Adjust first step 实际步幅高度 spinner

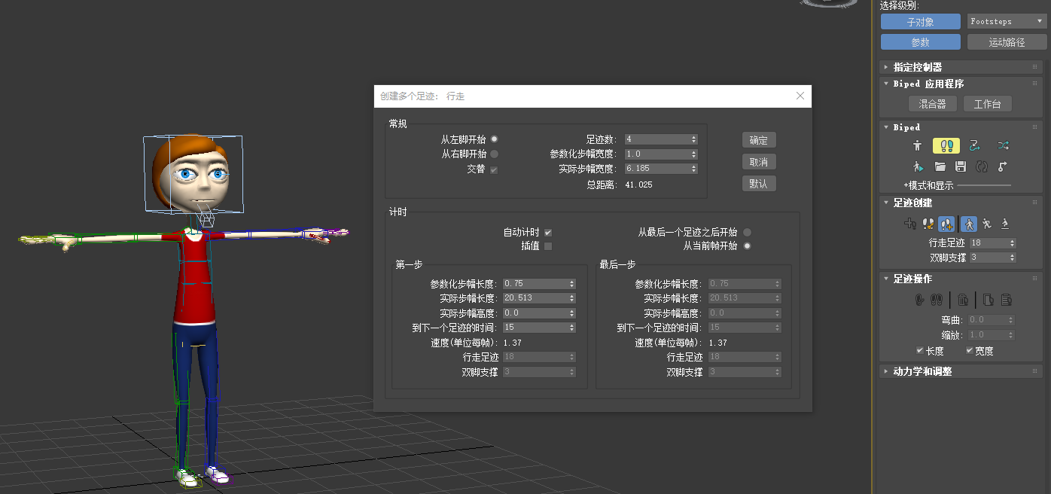click(x=572, y=313)
